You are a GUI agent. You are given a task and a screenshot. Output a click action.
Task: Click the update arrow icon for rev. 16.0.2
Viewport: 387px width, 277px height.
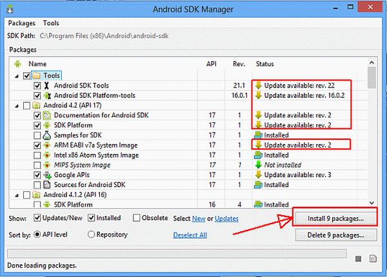259,95
